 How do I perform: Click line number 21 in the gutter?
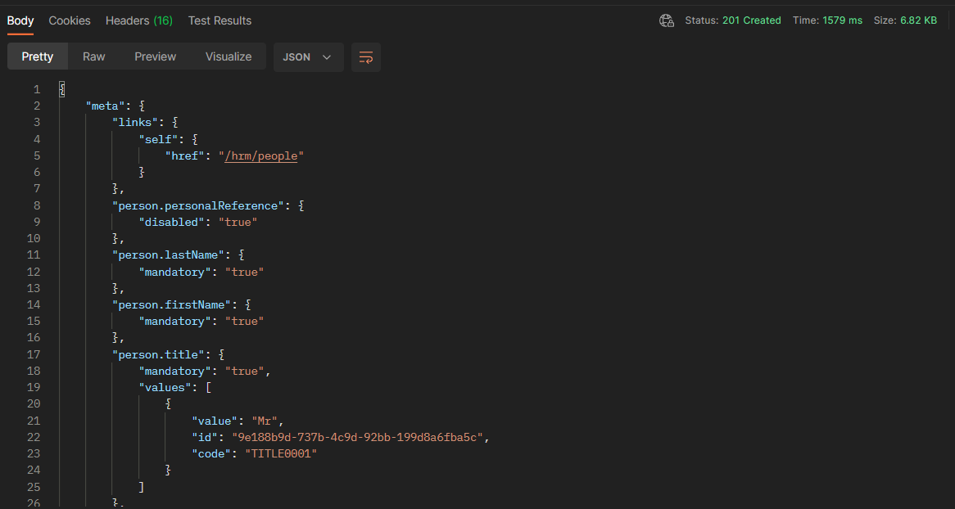coord(34,420)
